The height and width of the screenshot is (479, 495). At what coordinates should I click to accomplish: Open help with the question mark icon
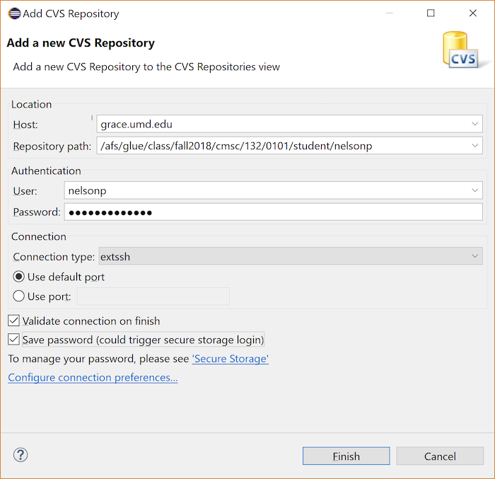(21, 455)
